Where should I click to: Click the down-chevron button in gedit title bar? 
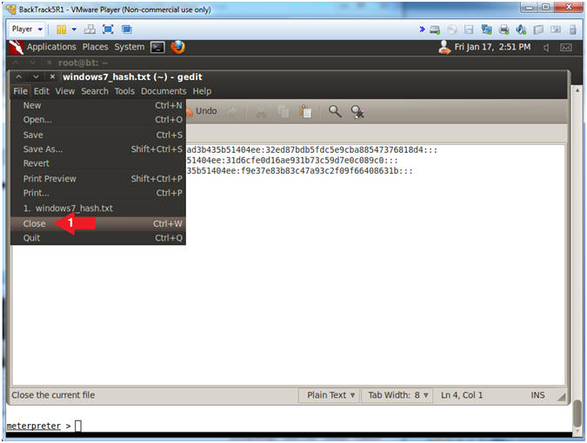36,77
